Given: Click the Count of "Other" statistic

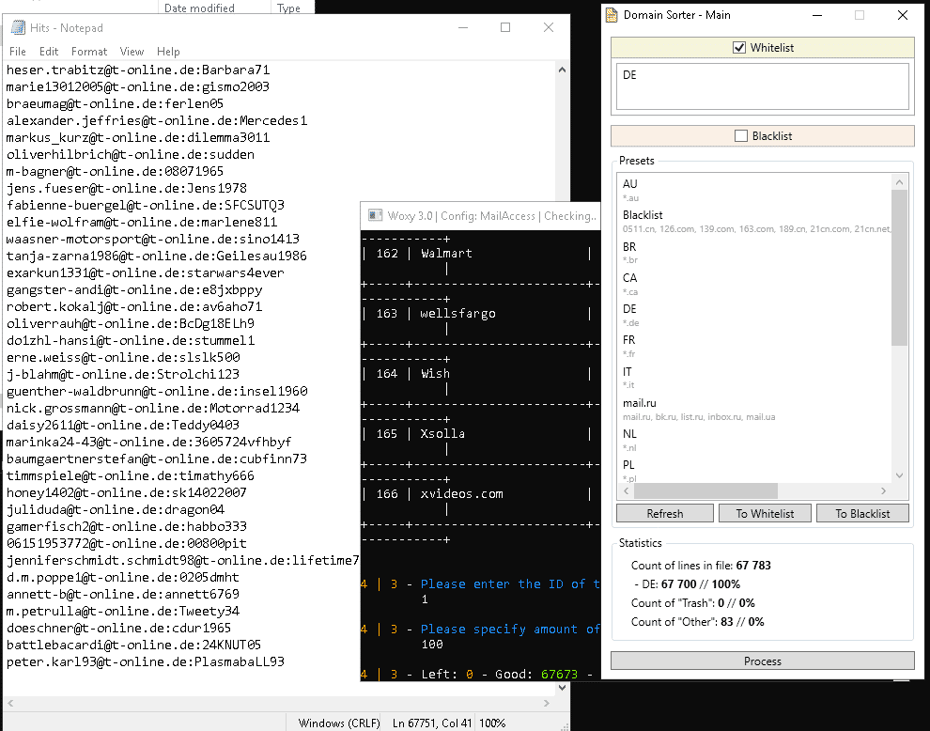Looking at the screenshot, I should tap(697, 622).
